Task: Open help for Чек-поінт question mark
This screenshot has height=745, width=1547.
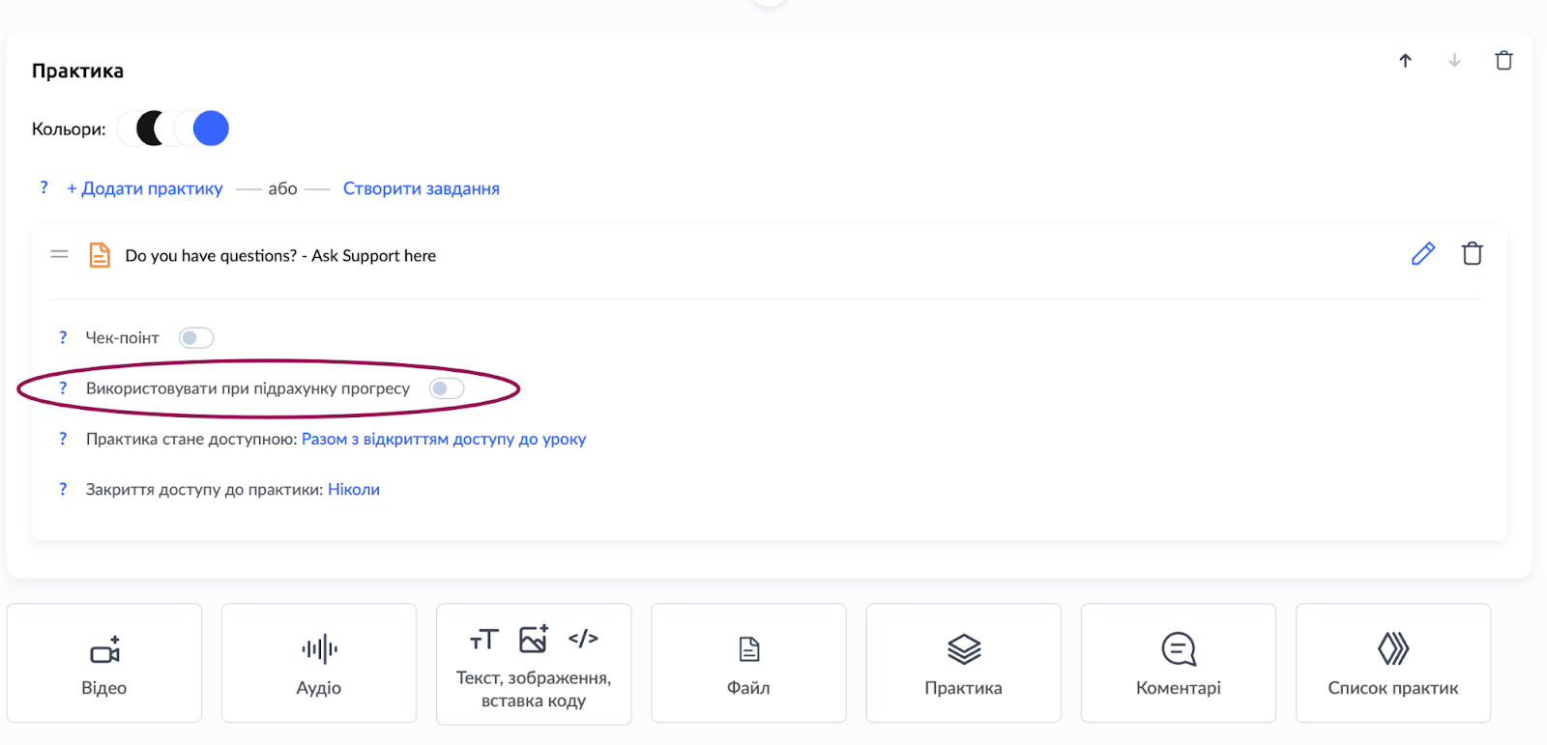Action: [x=63, y=338]
